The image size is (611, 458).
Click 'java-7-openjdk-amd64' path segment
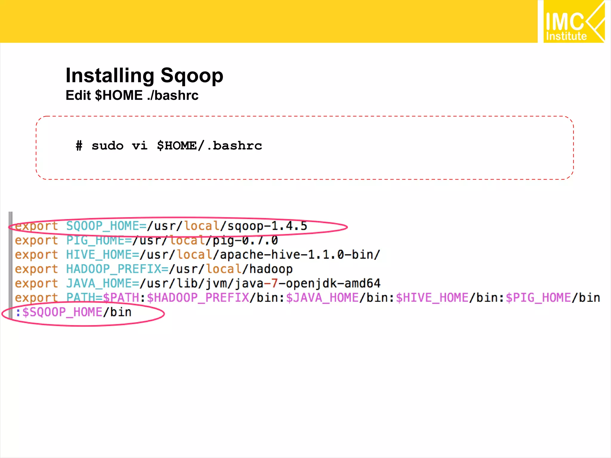[x=308, y=283]
